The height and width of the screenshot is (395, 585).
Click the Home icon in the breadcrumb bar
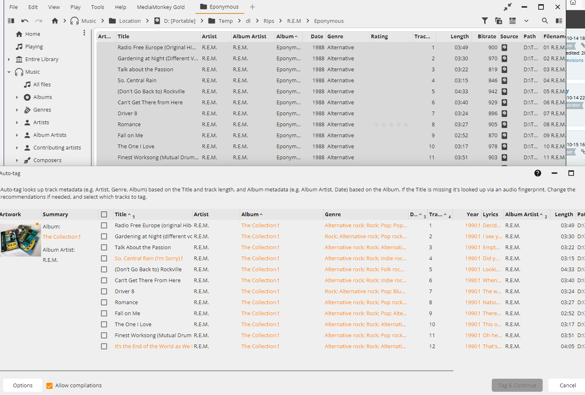tap(55, 21)
